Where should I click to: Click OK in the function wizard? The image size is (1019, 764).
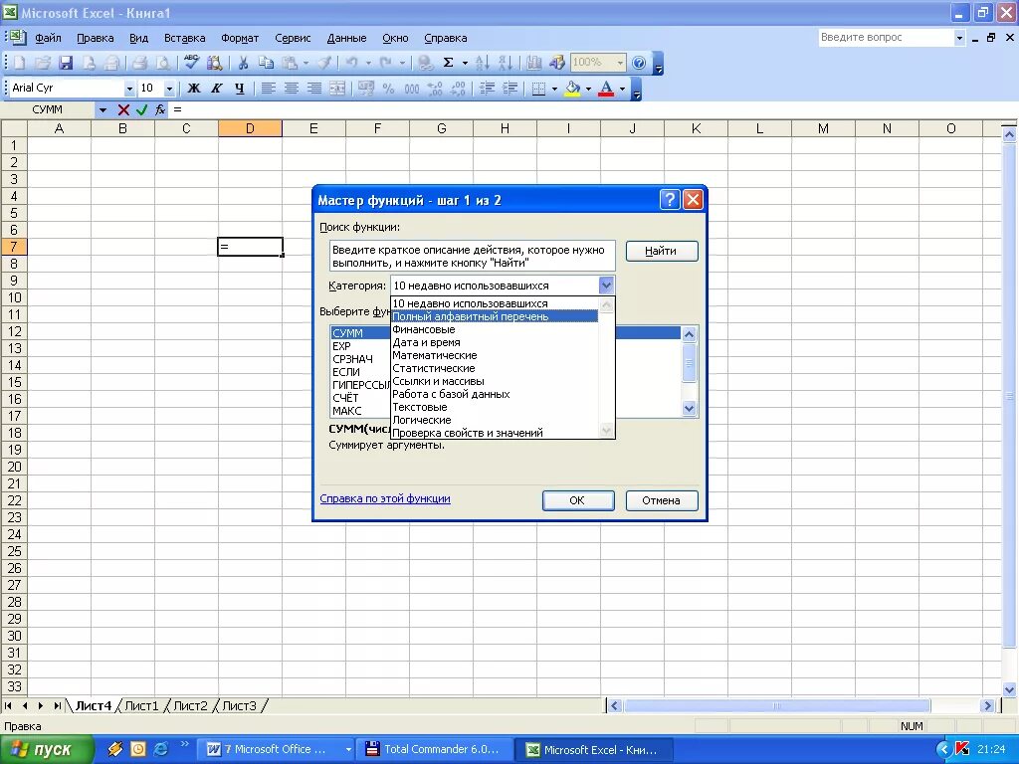coord(578,500)
